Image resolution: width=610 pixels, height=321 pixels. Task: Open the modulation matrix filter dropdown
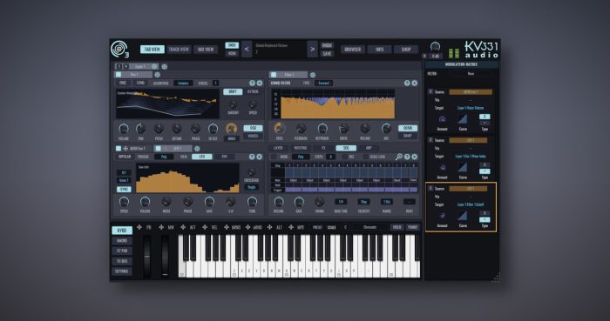point(471,74)
